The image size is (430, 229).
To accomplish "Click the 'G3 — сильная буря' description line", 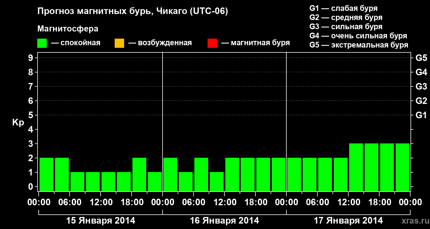I will (346, 27).
